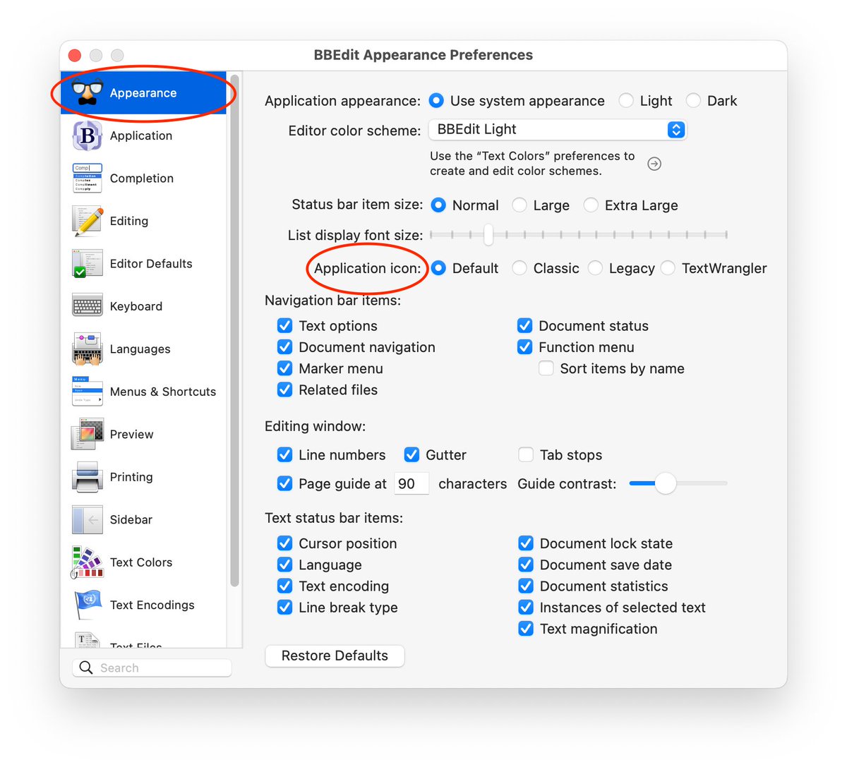Click the Application 'B' icon in sidebar
The width and height of the screenshot is (847, 767).
click(x=88, y=135)
